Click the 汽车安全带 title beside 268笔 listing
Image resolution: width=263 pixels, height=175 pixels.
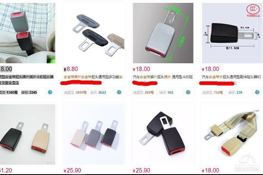[x=163, y=77]
